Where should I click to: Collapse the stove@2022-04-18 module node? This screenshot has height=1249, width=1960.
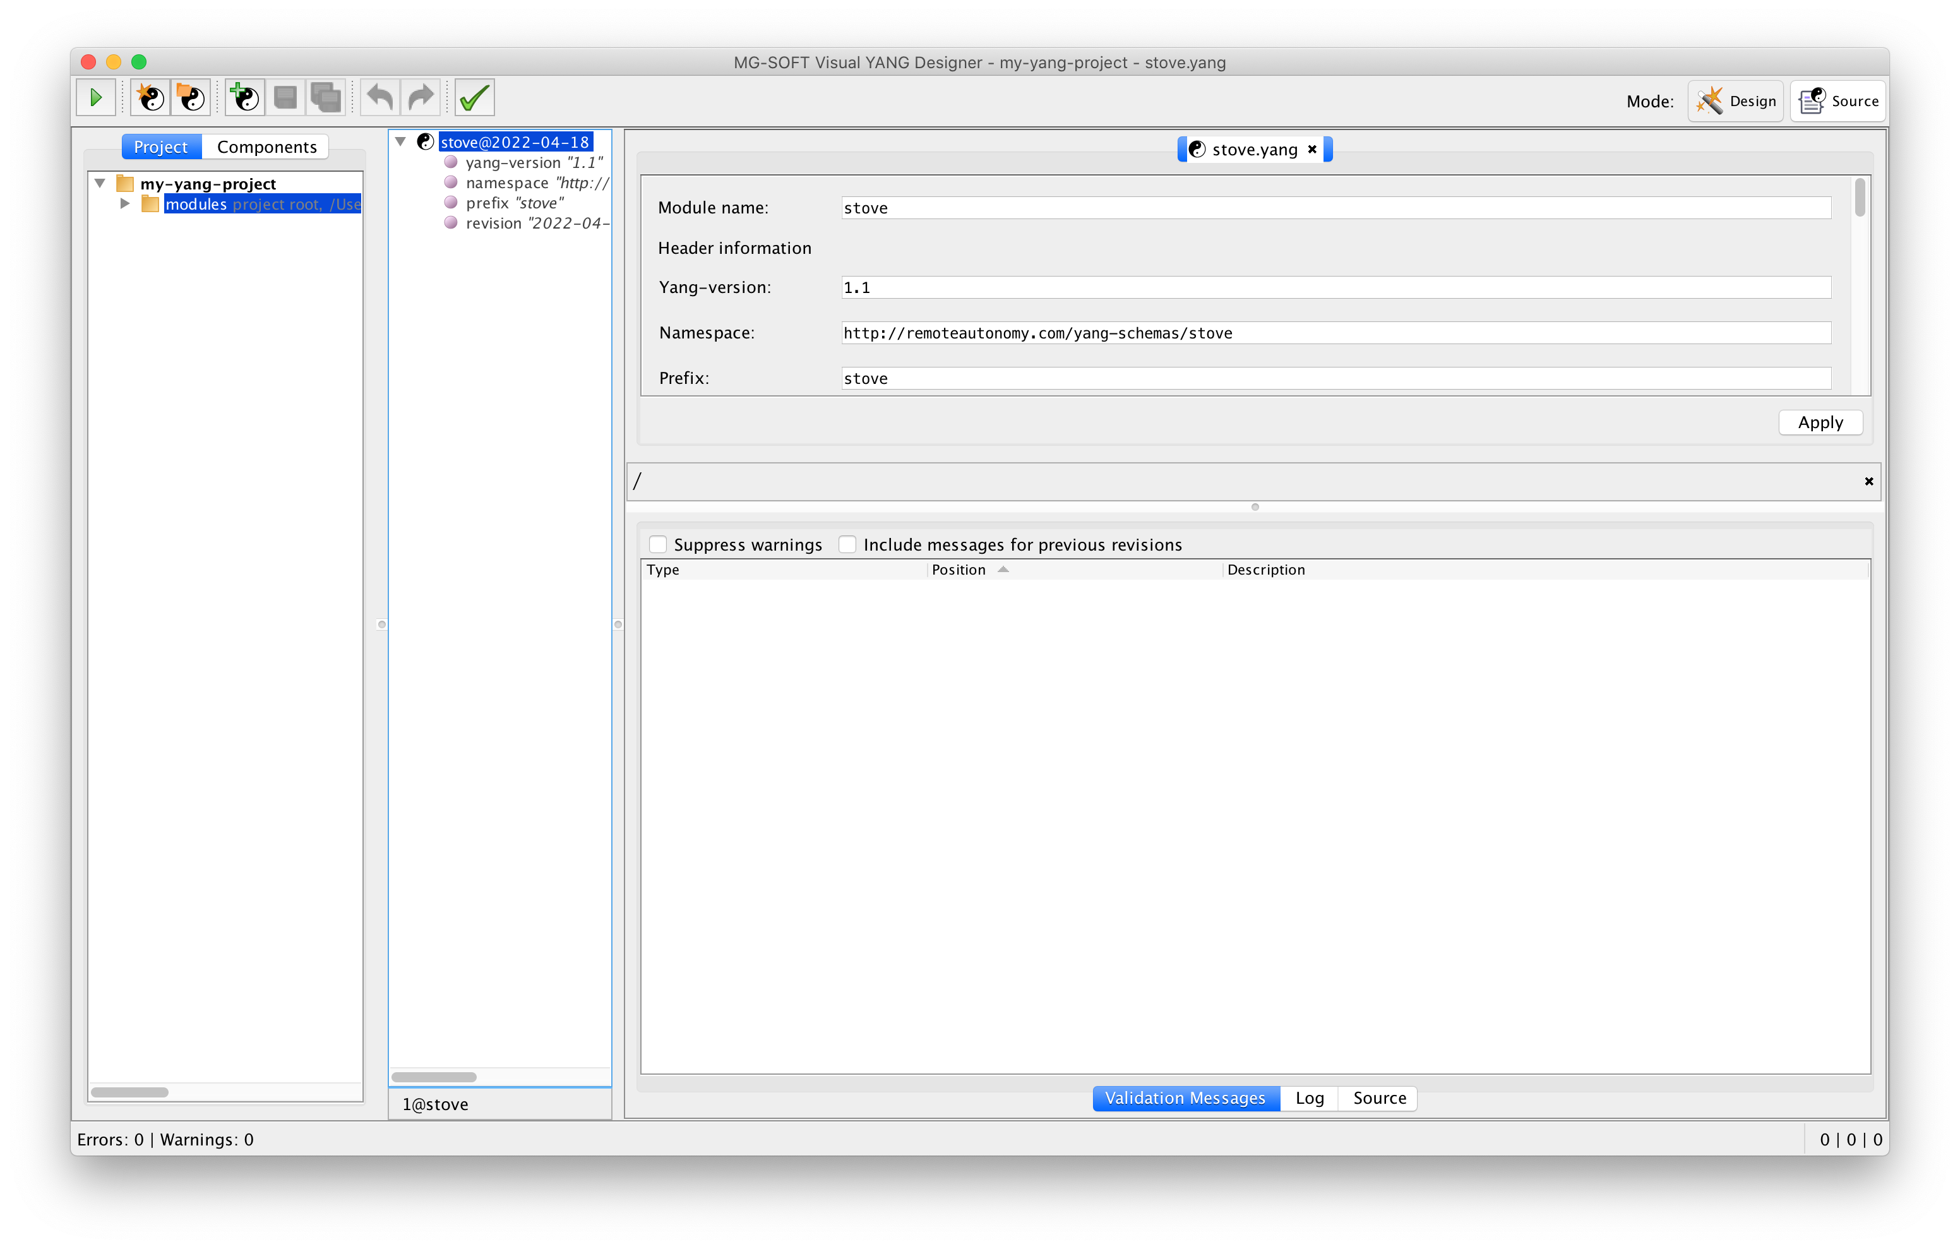(x=400, y=141)
